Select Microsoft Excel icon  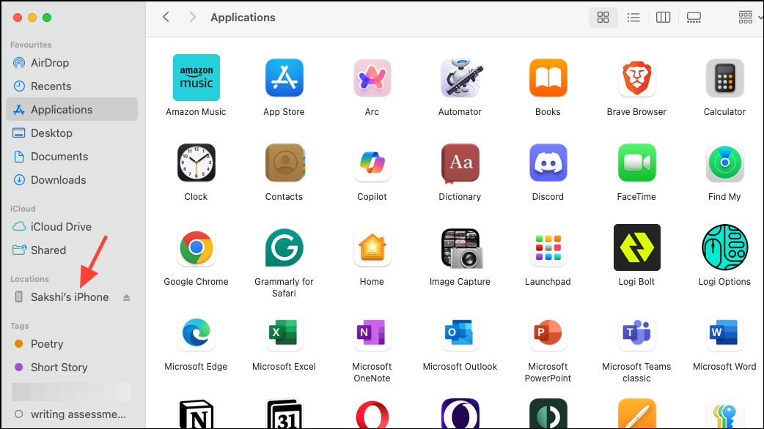pyautogui.click(x=284, y=332)
